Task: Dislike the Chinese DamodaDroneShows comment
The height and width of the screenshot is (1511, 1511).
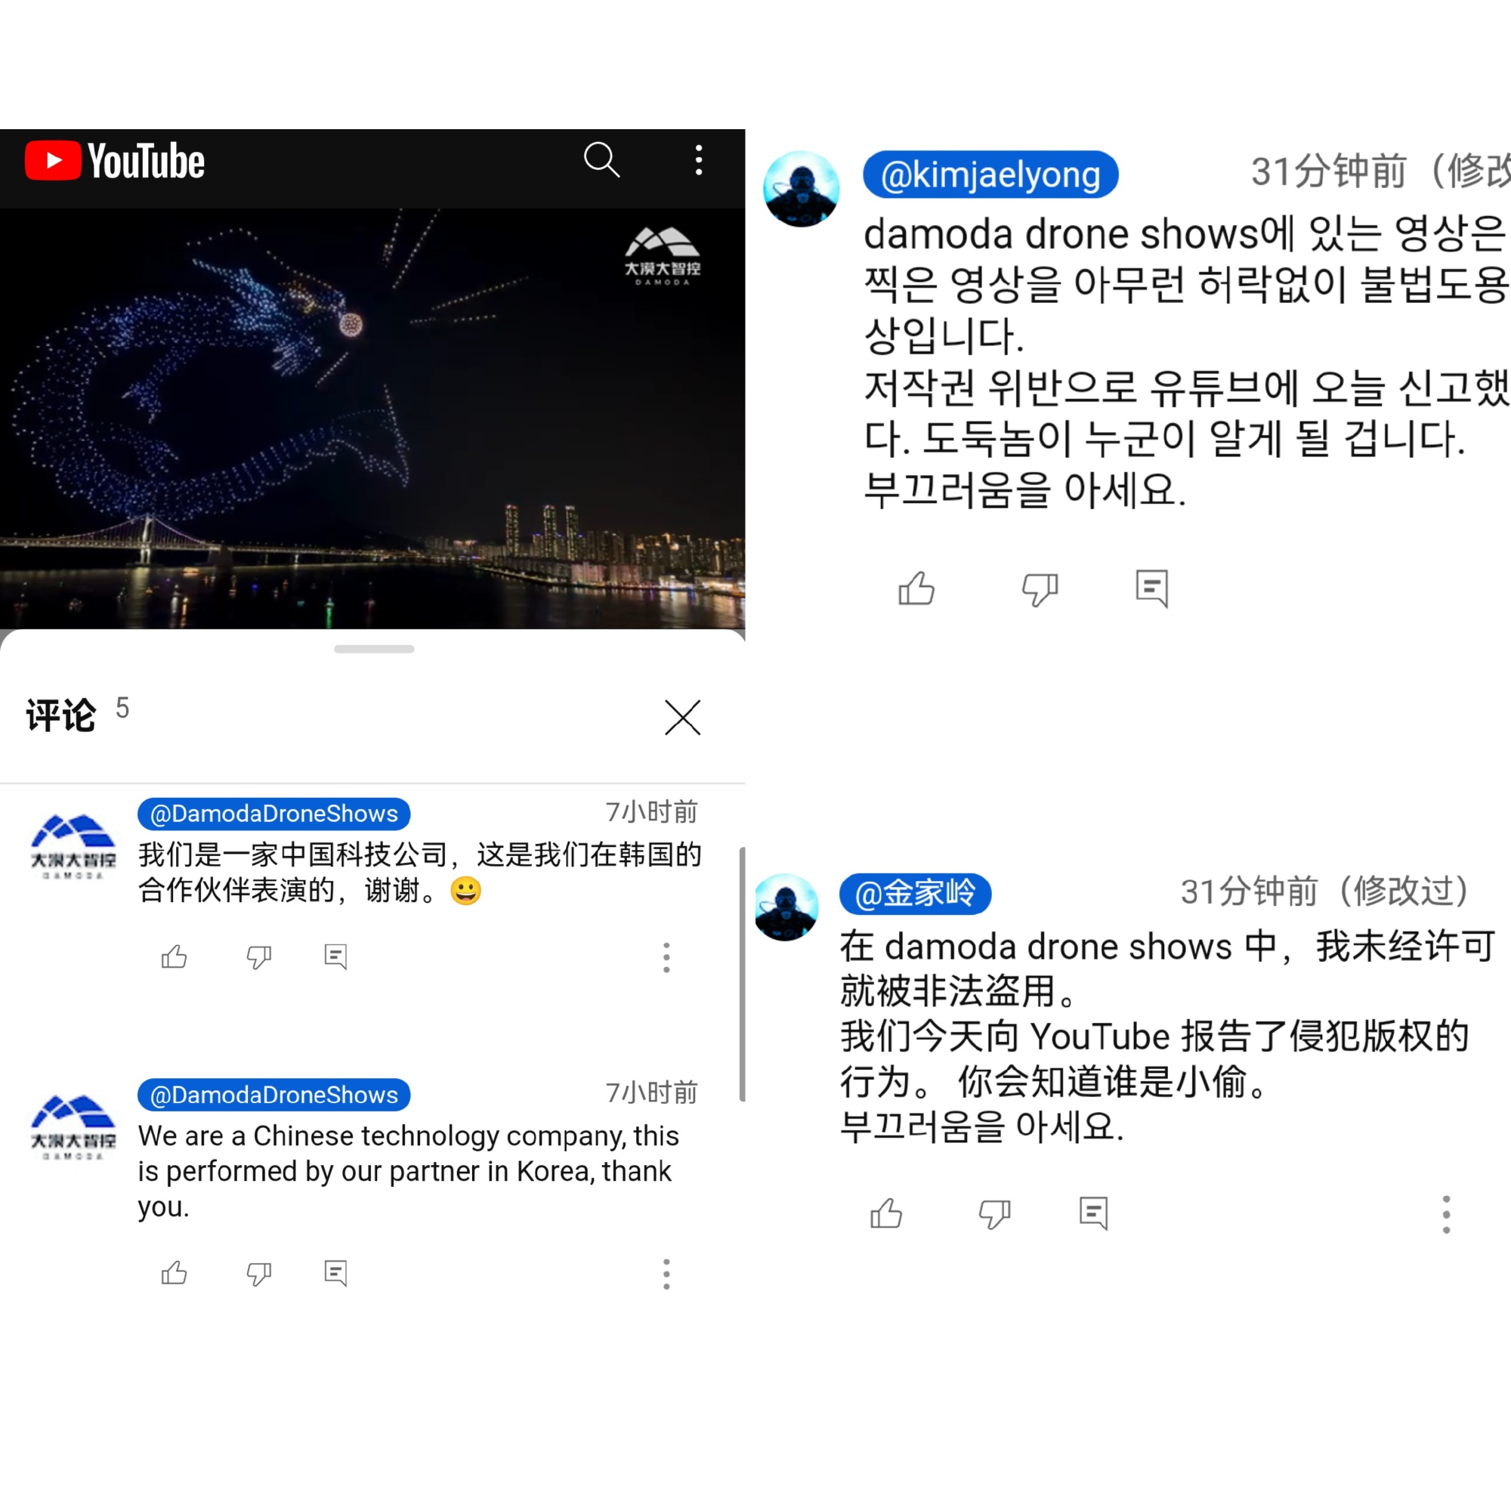Action: point(259,956)
